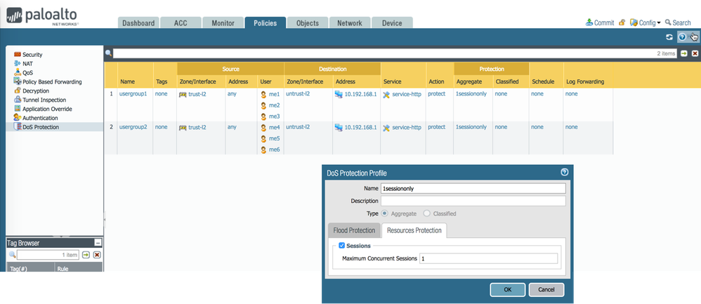Open the Config dropdown menu
Image resolution: width=701 pixels, height=304 pixels.
(646, 22)
